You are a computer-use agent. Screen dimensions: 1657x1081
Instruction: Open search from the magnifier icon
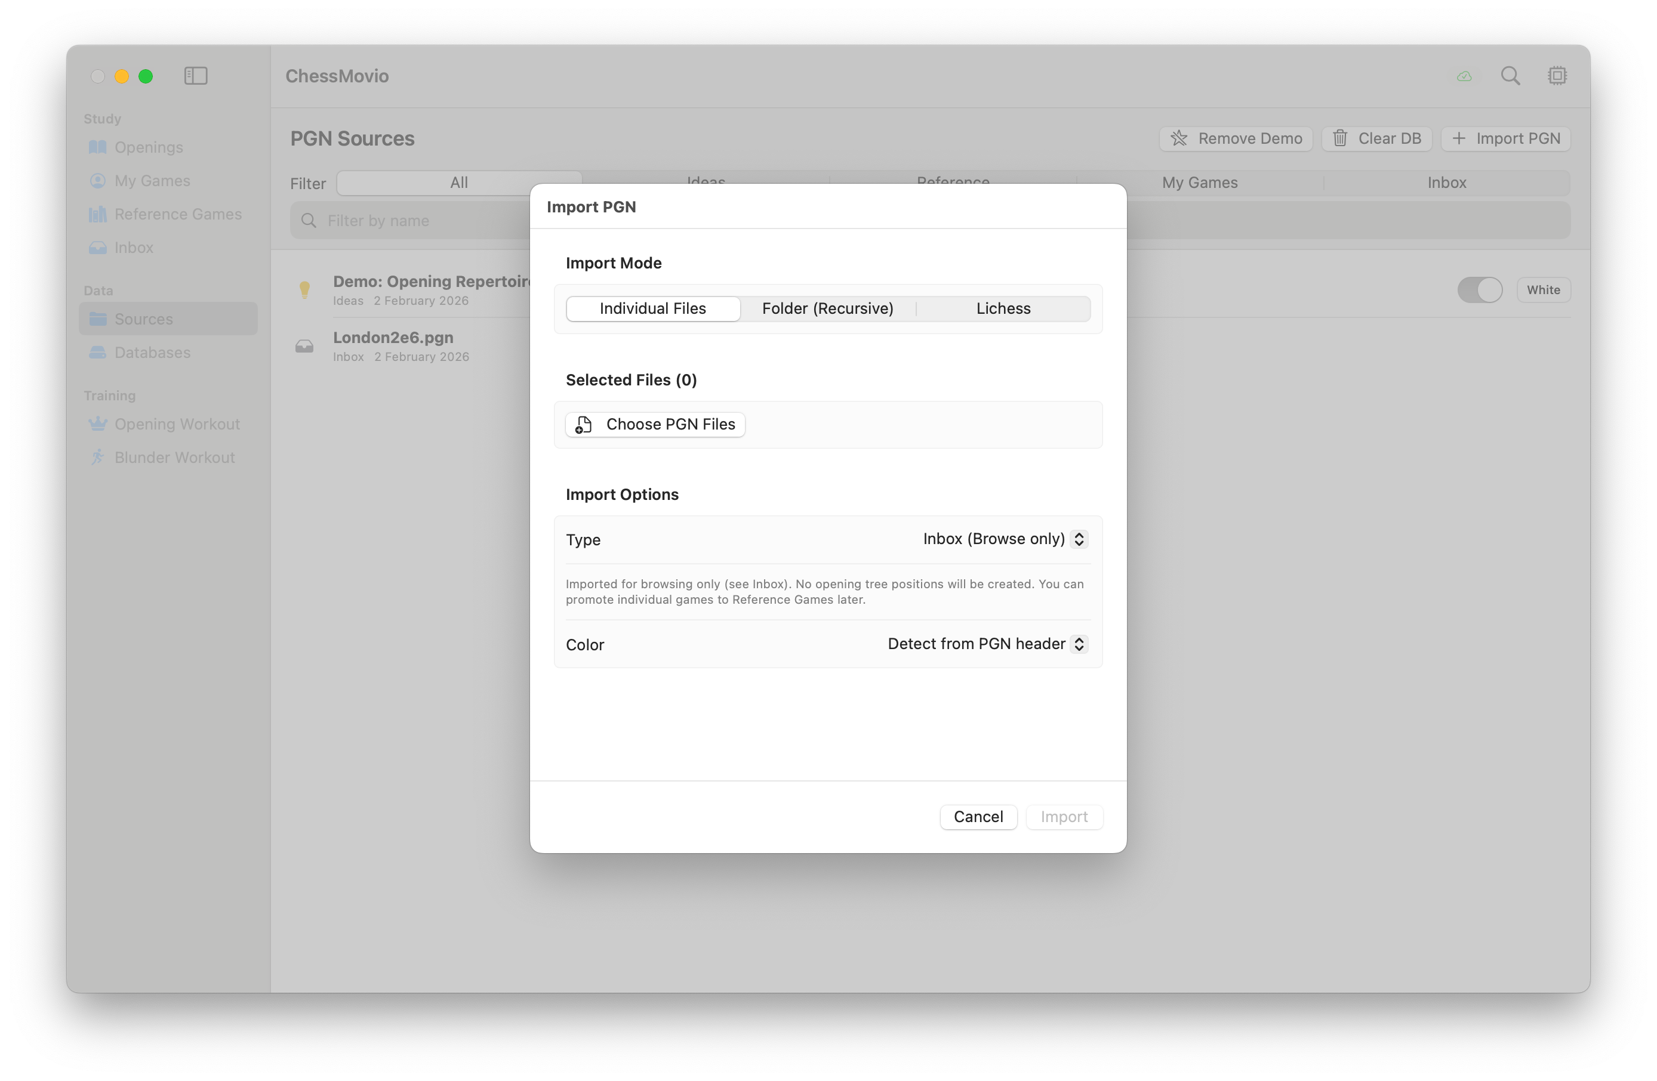[x=1510, y=75]
